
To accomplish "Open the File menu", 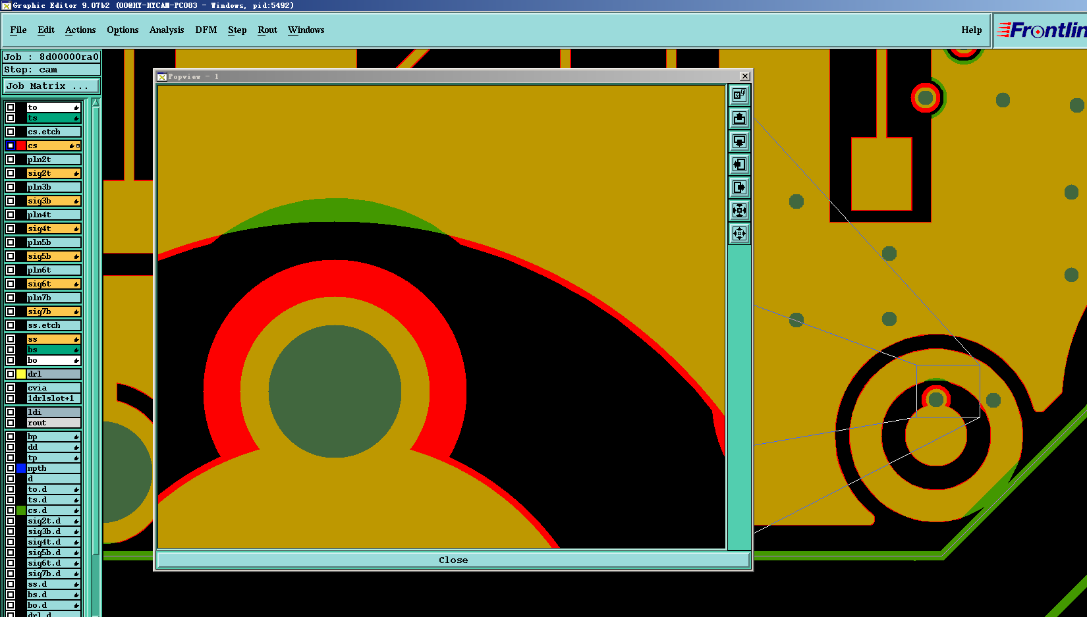I will [x=18, y=30].
